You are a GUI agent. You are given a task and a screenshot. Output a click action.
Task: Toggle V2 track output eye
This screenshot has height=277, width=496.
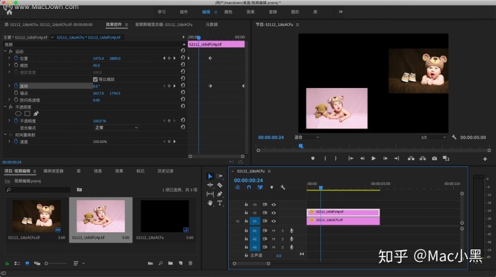click(273, 213)
